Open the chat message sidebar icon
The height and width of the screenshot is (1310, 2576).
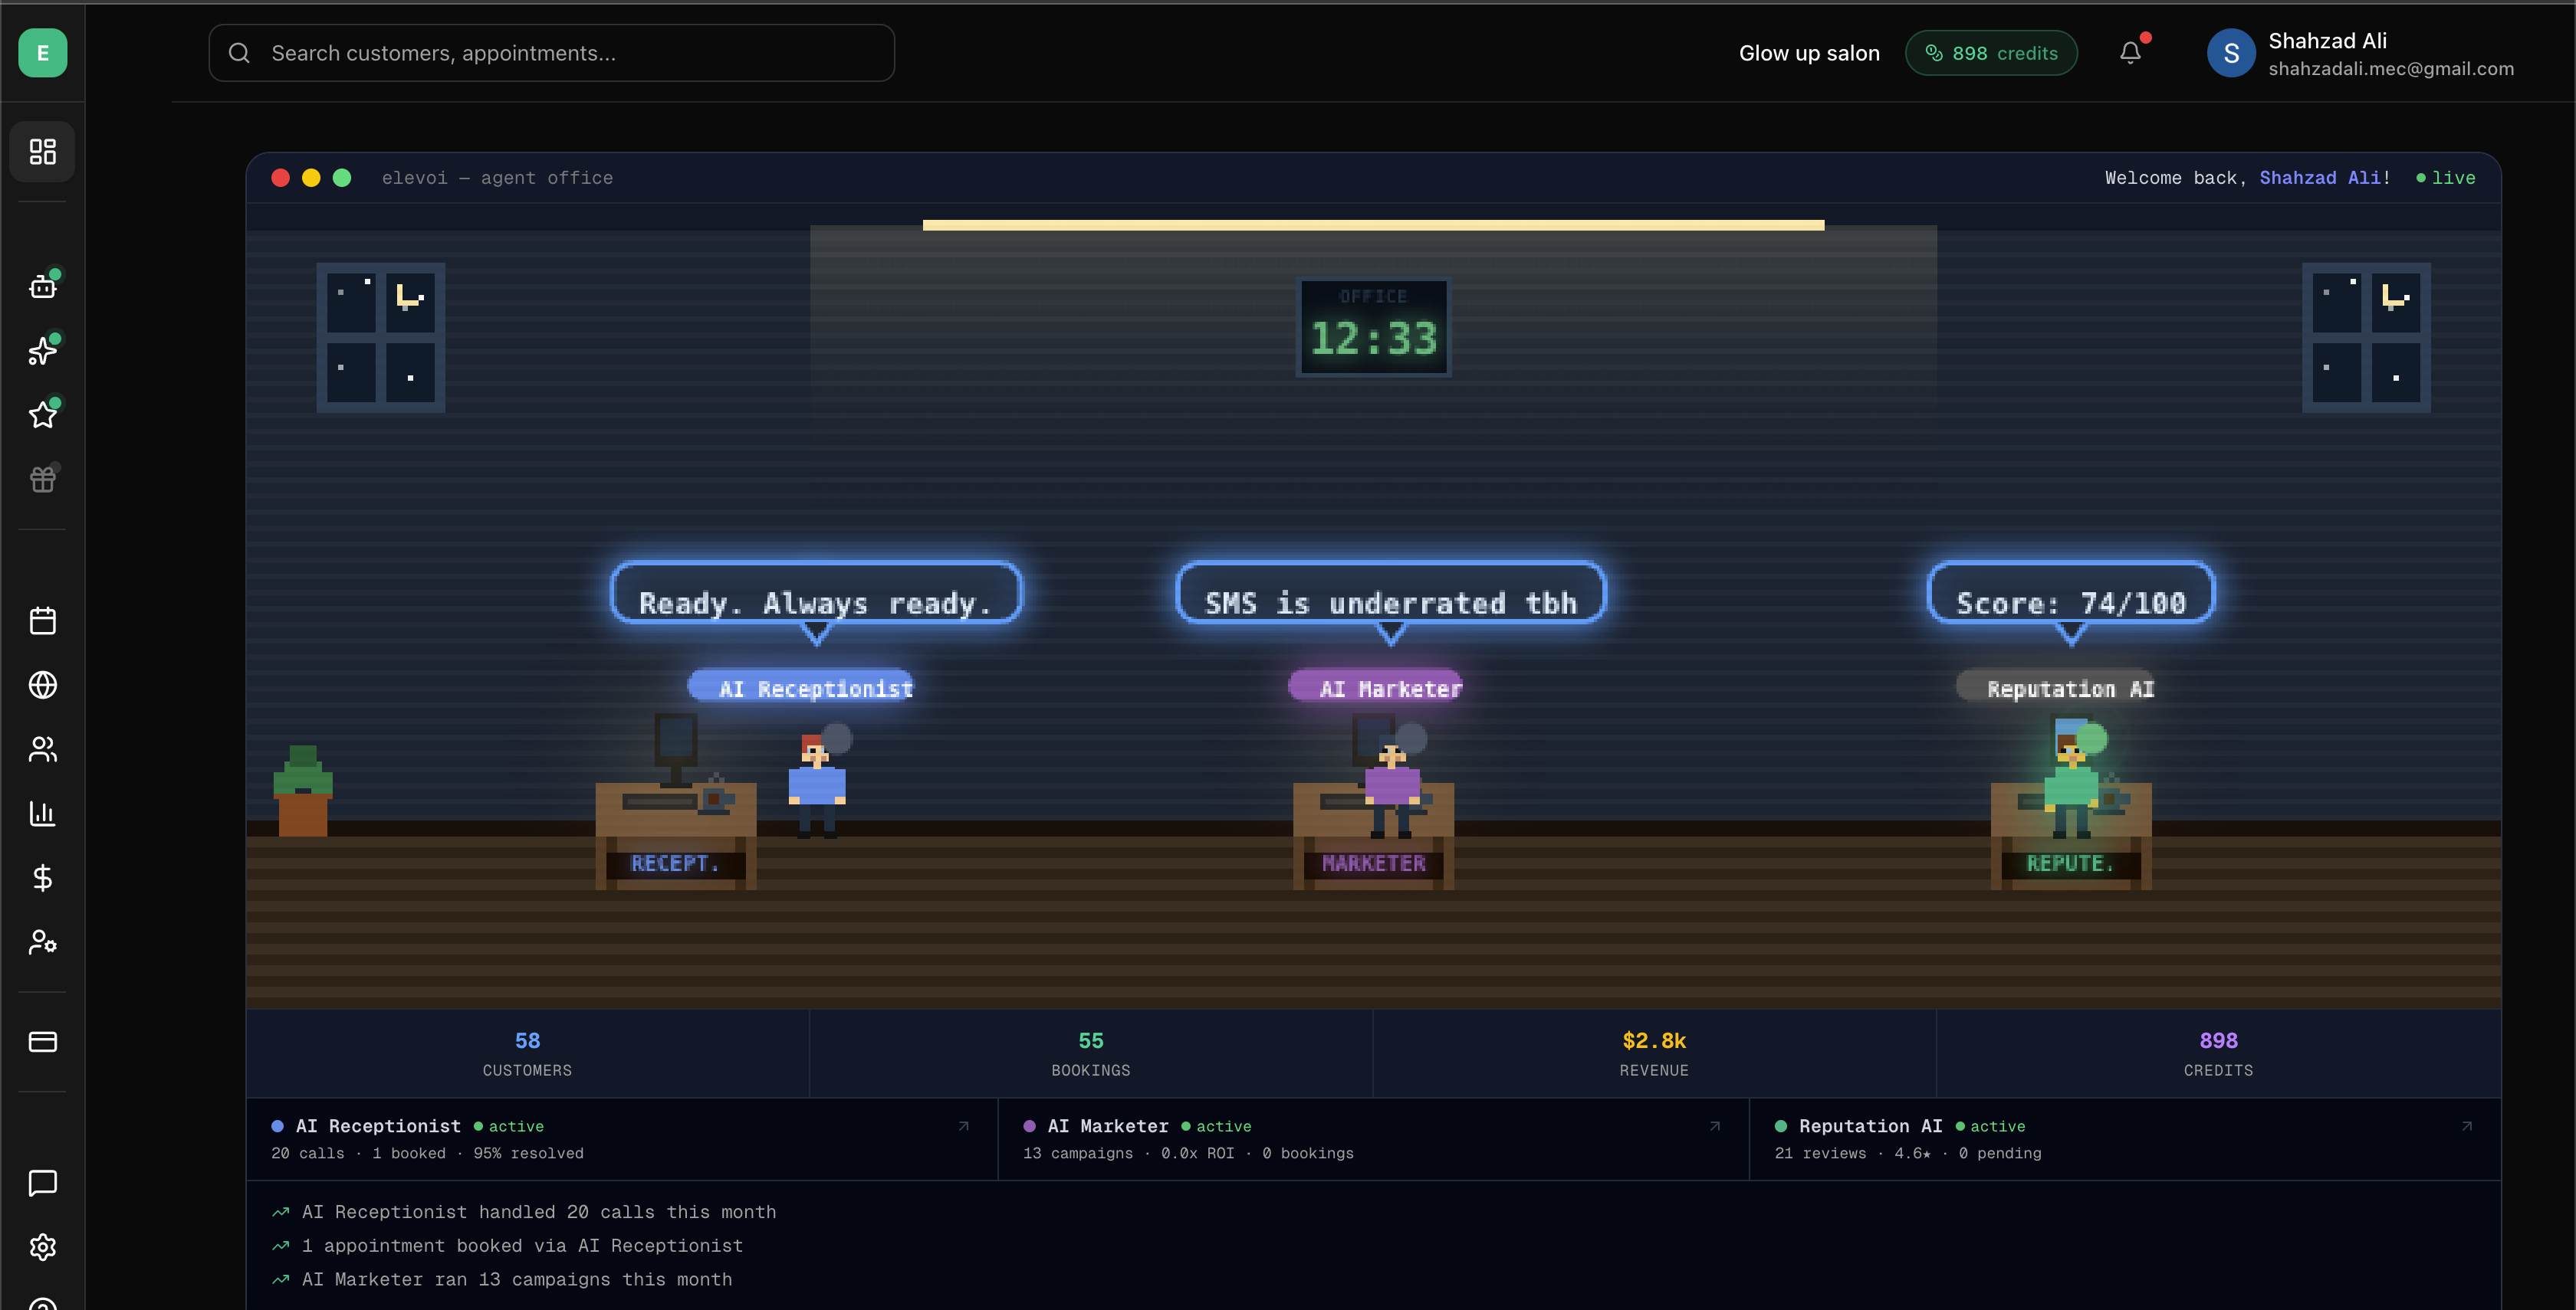(x=42, y=1183)
